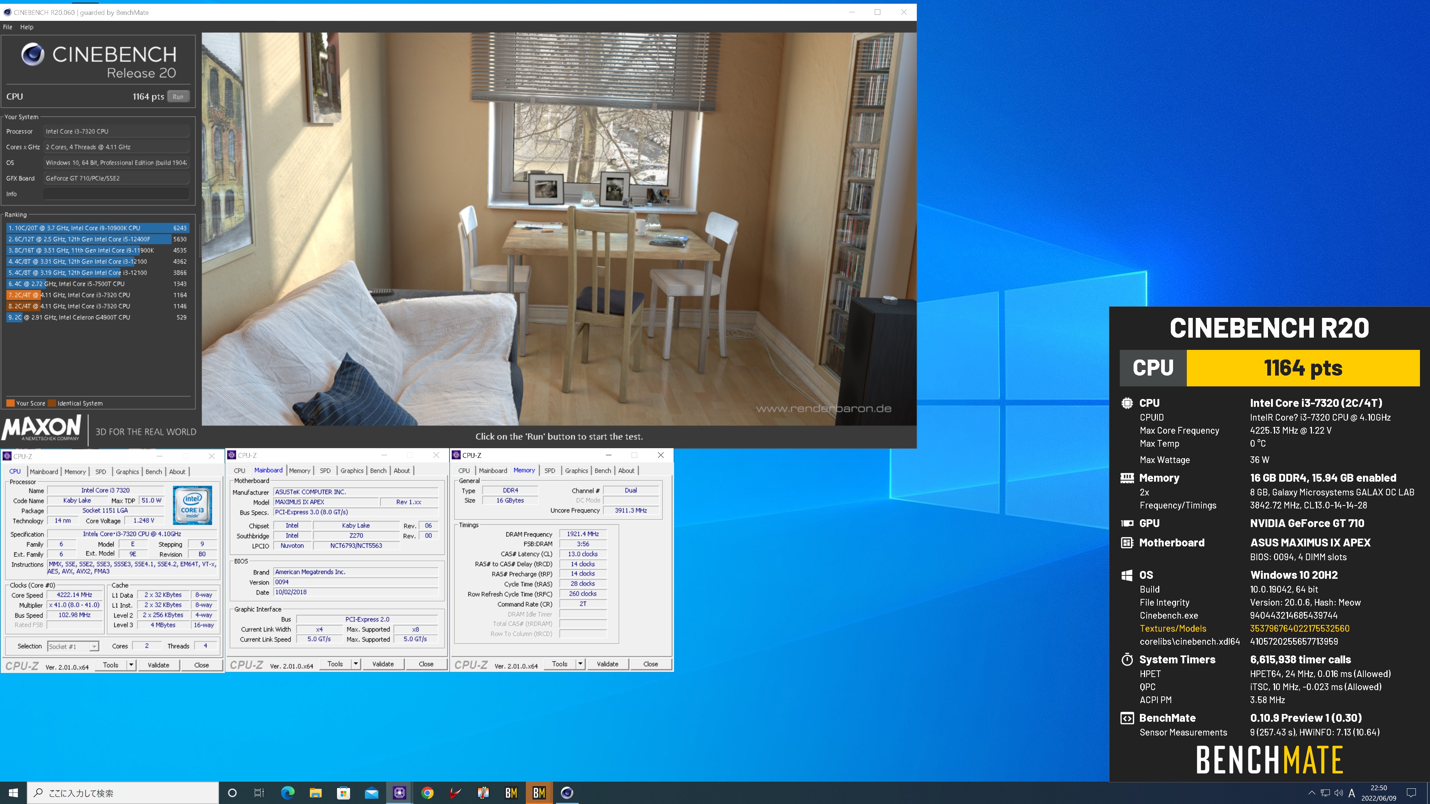This screenshot has height=804, width=1430.
Task: Click the BenchMate GPU card icon
Action: (1127, 523)
